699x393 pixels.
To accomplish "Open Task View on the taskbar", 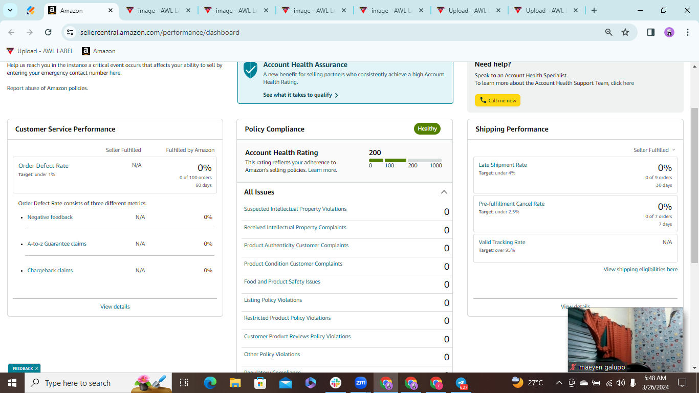I will (x=184, y=383).
